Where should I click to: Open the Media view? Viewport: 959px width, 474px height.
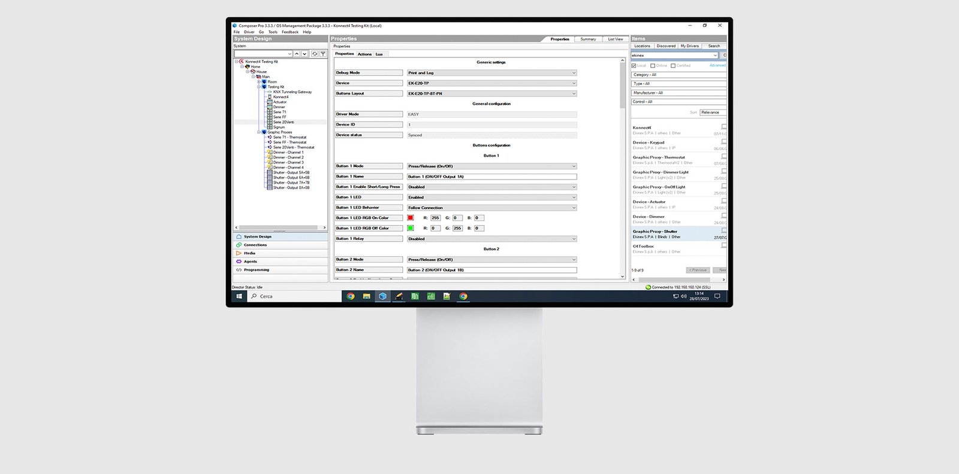point(281,253)
